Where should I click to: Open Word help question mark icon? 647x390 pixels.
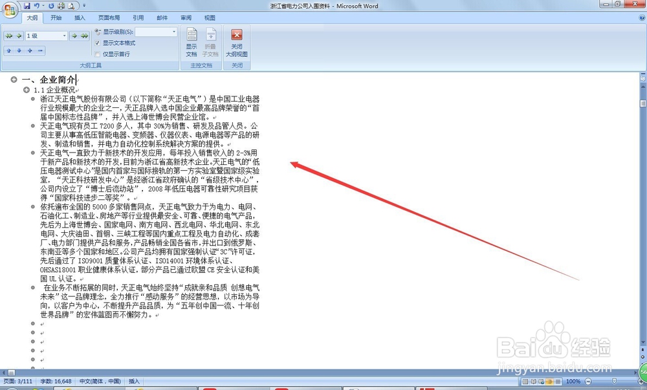pos(642,17)
